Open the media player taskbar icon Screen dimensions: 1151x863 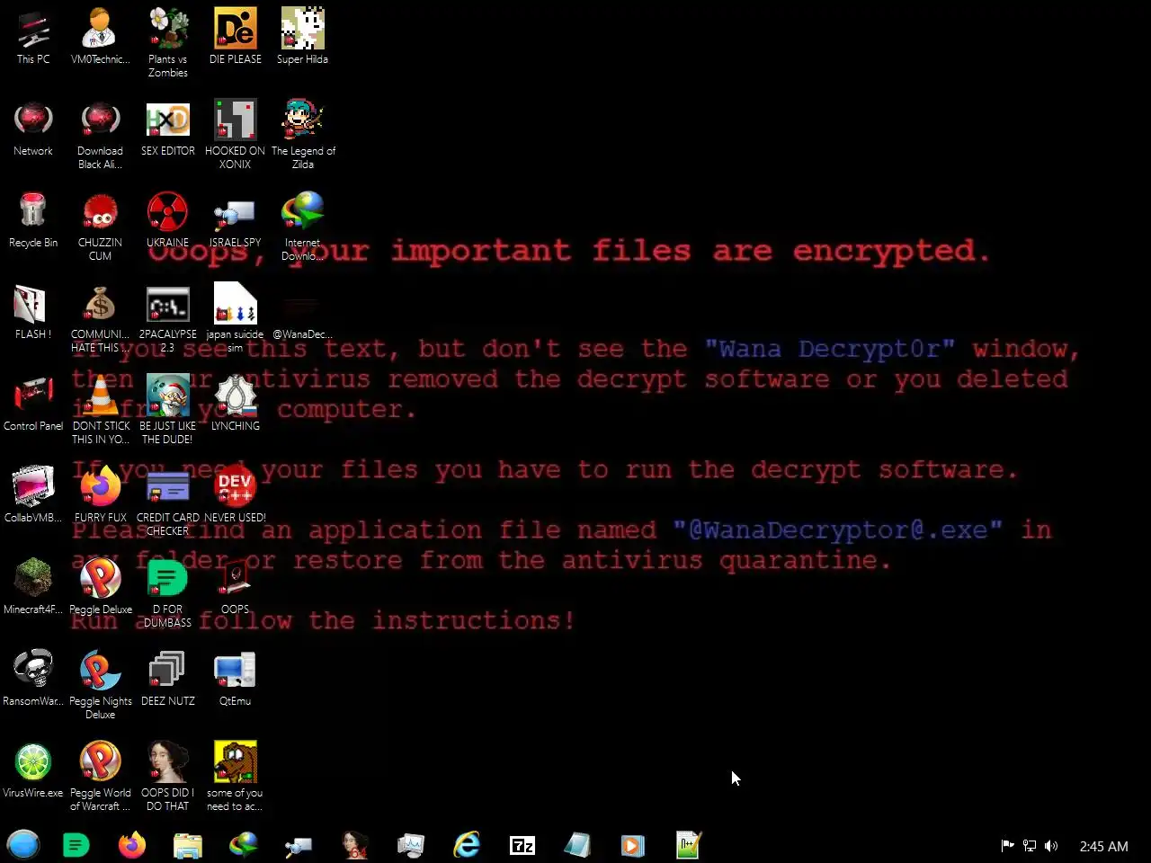tap(633, 845)
